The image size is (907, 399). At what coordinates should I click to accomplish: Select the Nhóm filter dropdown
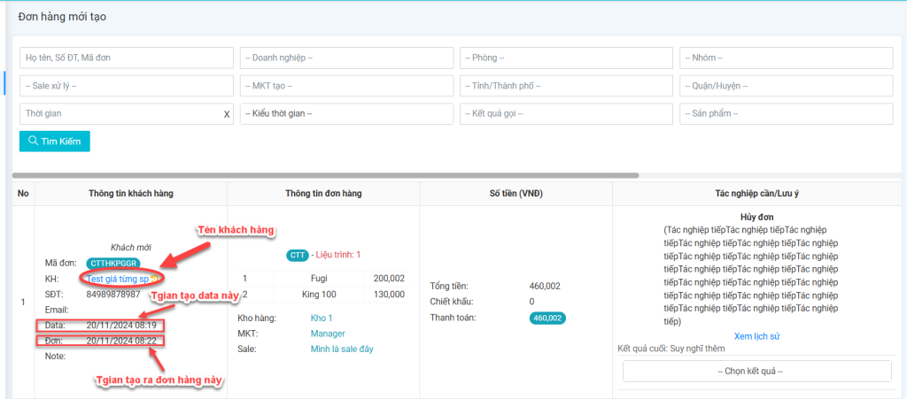click(x=786, y=58)
